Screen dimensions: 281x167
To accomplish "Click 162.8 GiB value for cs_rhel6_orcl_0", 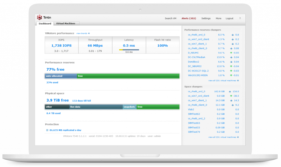I will point(219,91).
